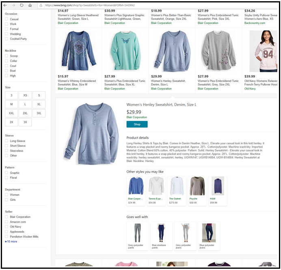Pick the 3X size button
This screenshot has width=281, height=270.
click(25, 122)
